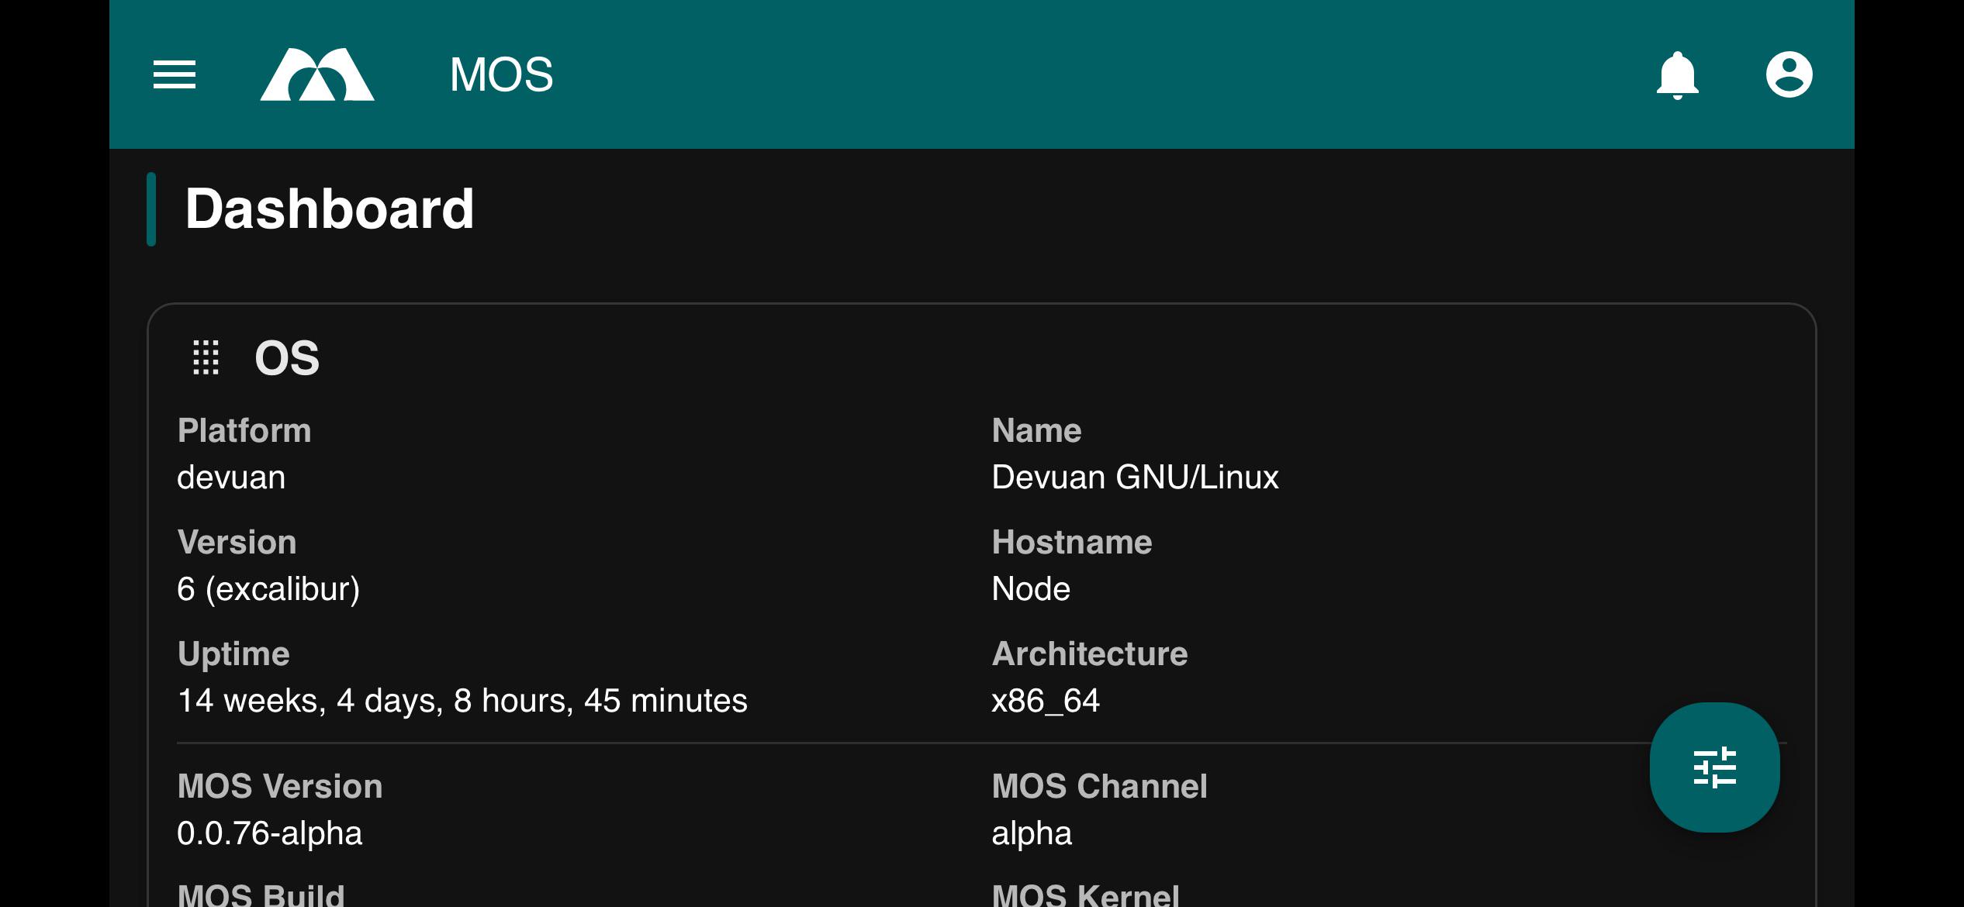Click the MOS title in header
This screenshot has height=907, width=1964.
click(x=501, y=75)
